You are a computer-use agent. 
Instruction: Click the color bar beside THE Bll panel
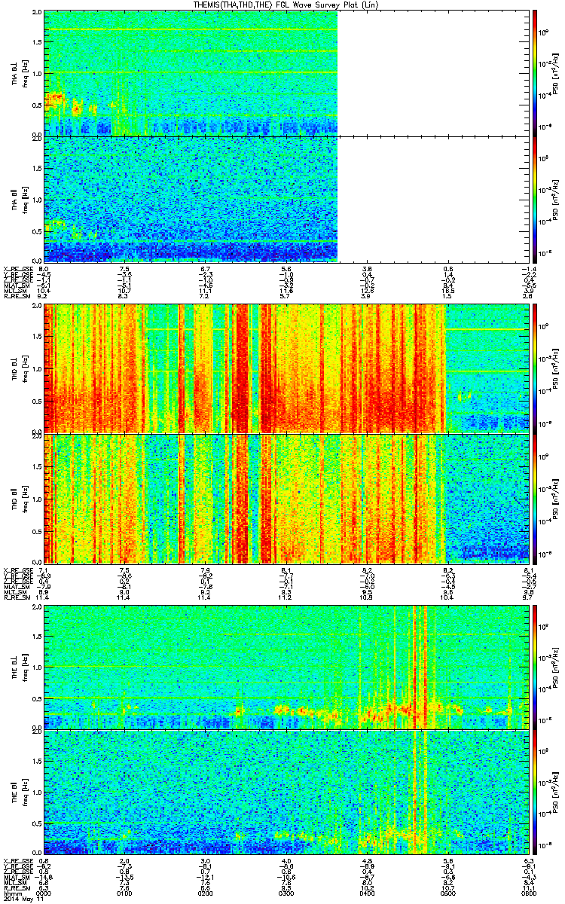pyautogui.click(x=535, y=792)
